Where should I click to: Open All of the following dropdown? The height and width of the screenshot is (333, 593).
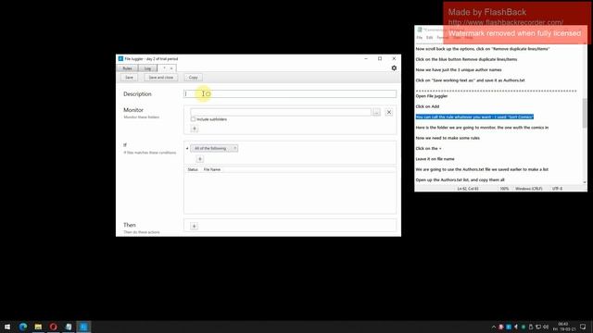214,148
